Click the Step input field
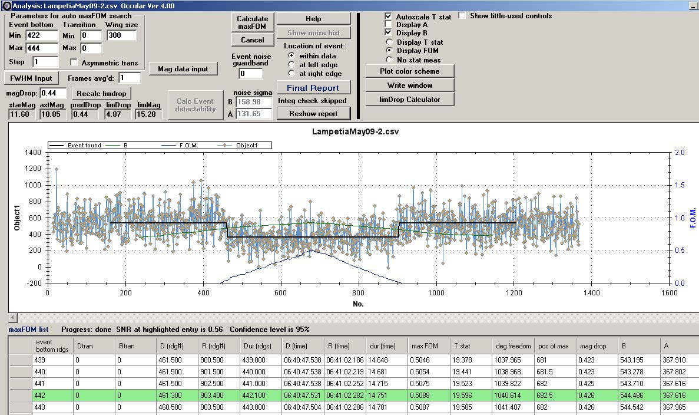 point(45,61)
